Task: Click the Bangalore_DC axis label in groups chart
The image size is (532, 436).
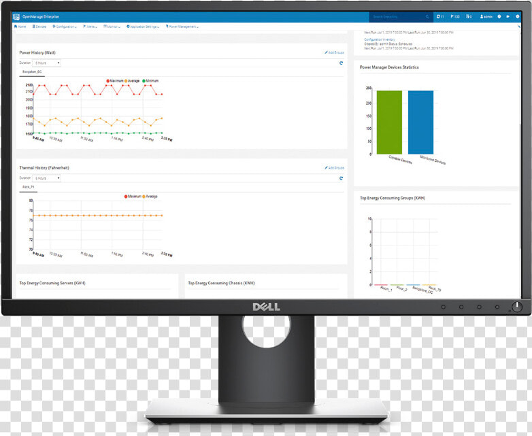Action: tap(422, 290)
